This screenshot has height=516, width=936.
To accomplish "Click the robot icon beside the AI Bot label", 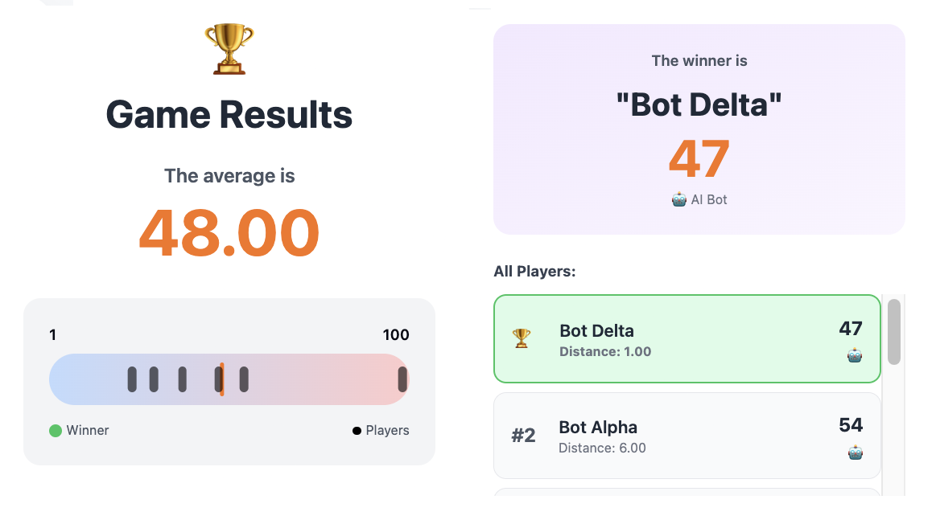I will (x=678, y=199).
